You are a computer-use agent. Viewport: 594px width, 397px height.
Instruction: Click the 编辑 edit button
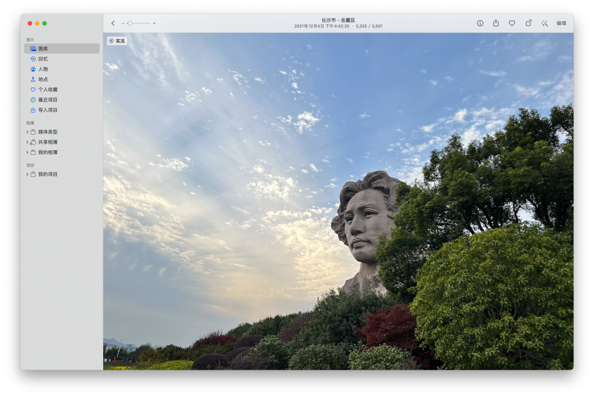click(562, 23)
